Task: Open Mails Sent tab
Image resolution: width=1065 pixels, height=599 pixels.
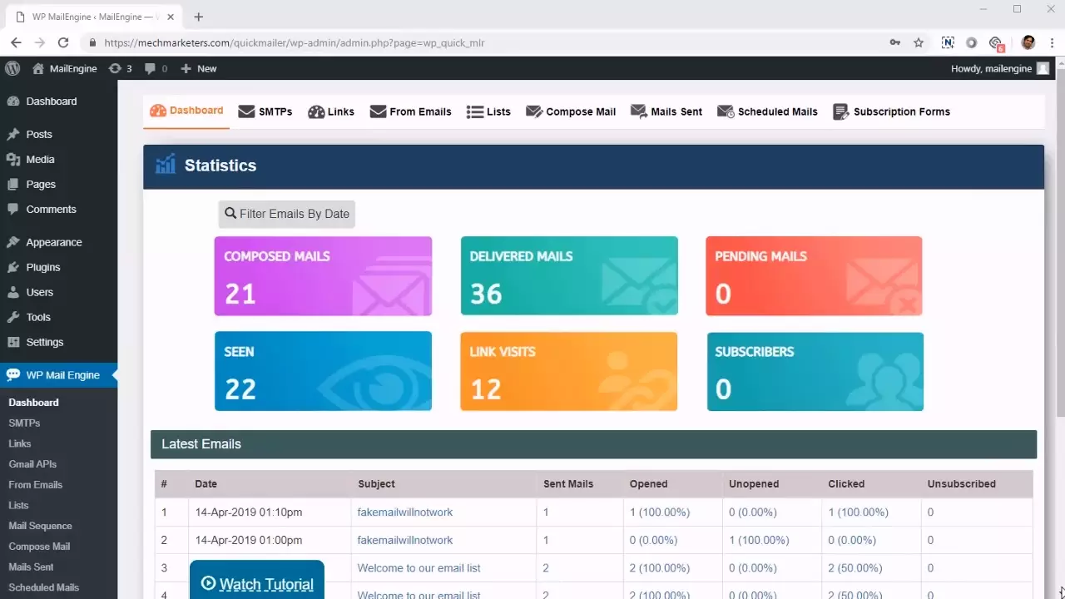Action: pyautogui.click(x=666, y=111)
